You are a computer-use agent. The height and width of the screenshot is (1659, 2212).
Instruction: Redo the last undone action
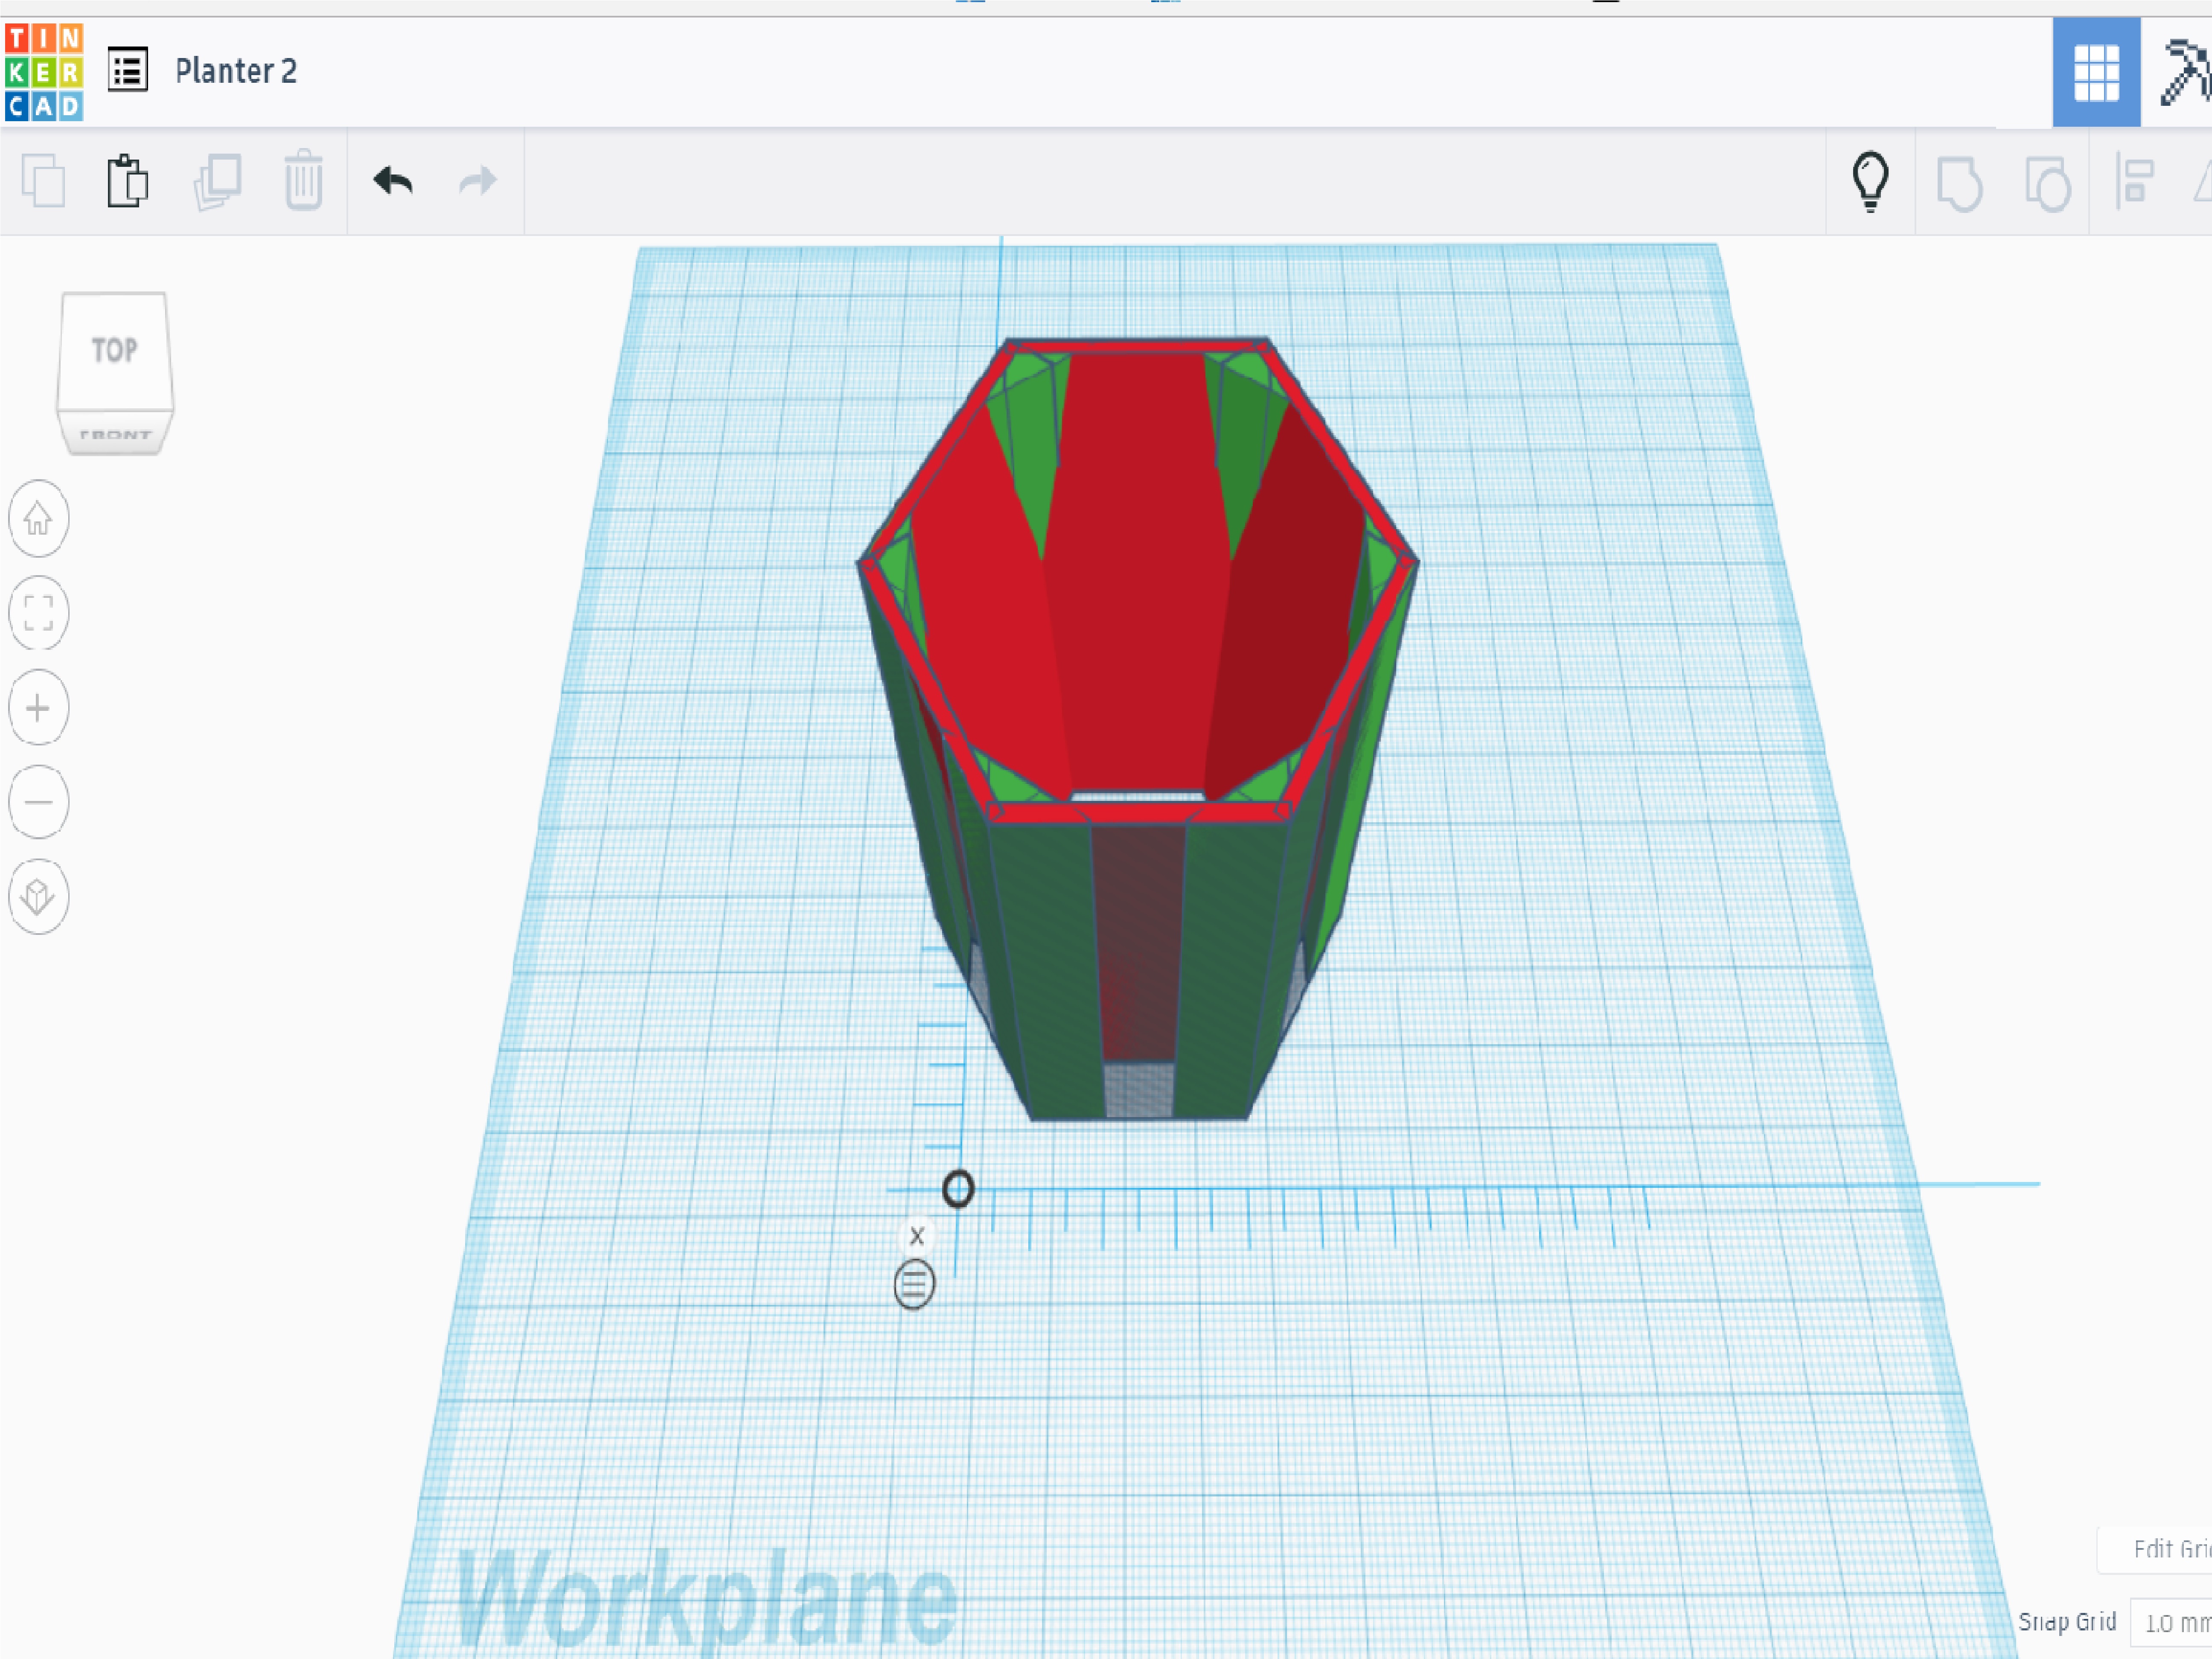pos(478,181)
